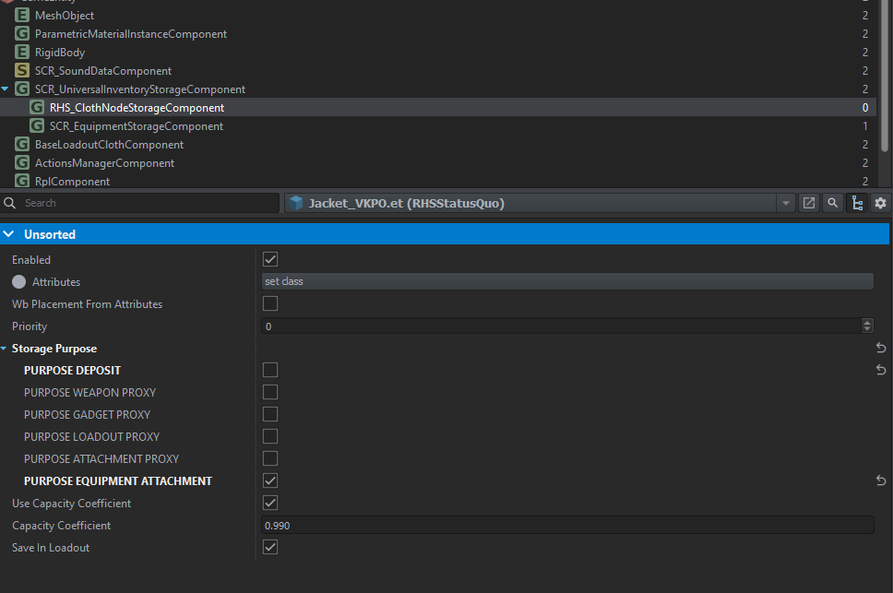Select SCR_EquipmentStorageComponent in the component tree

[136, 126]
